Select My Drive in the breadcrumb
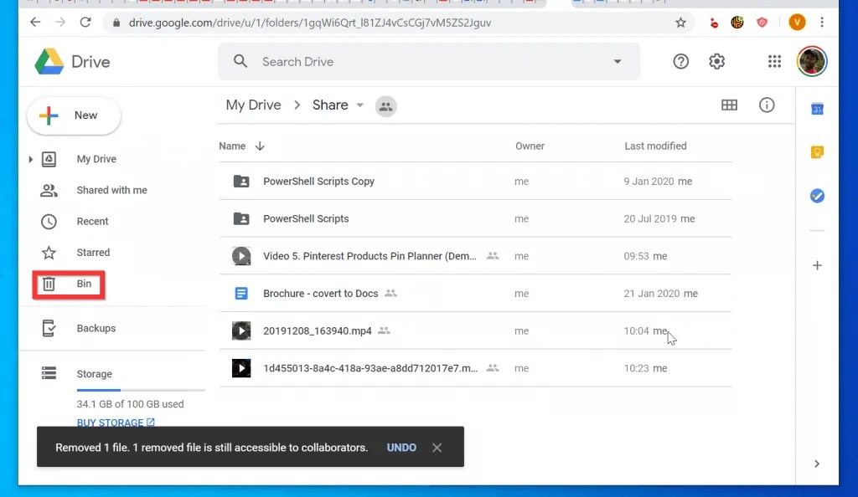 [253, 105]
